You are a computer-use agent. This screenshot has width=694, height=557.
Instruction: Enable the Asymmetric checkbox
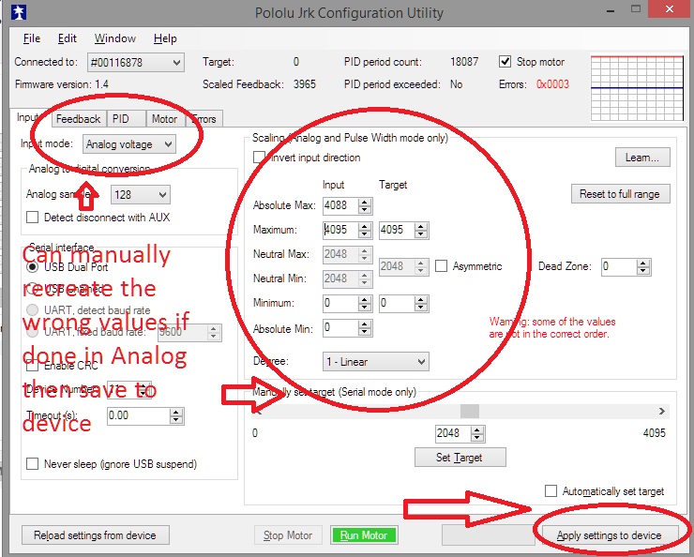pyautogui.click(x=442, y=266)
